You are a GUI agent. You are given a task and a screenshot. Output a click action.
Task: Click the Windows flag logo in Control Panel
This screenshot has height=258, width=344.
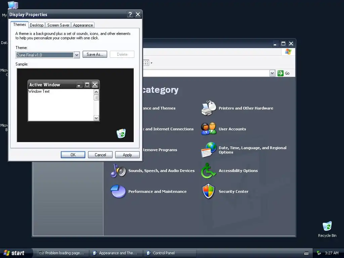point(288,52)
